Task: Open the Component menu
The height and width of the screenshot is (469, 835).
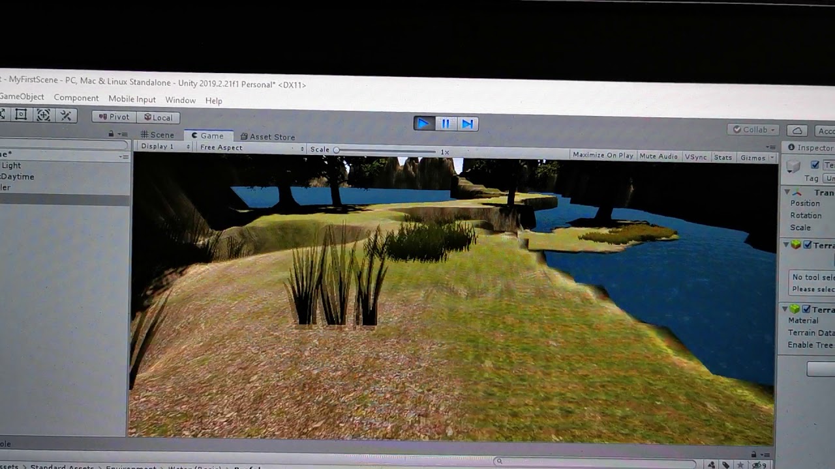Action: click(76, 98)
